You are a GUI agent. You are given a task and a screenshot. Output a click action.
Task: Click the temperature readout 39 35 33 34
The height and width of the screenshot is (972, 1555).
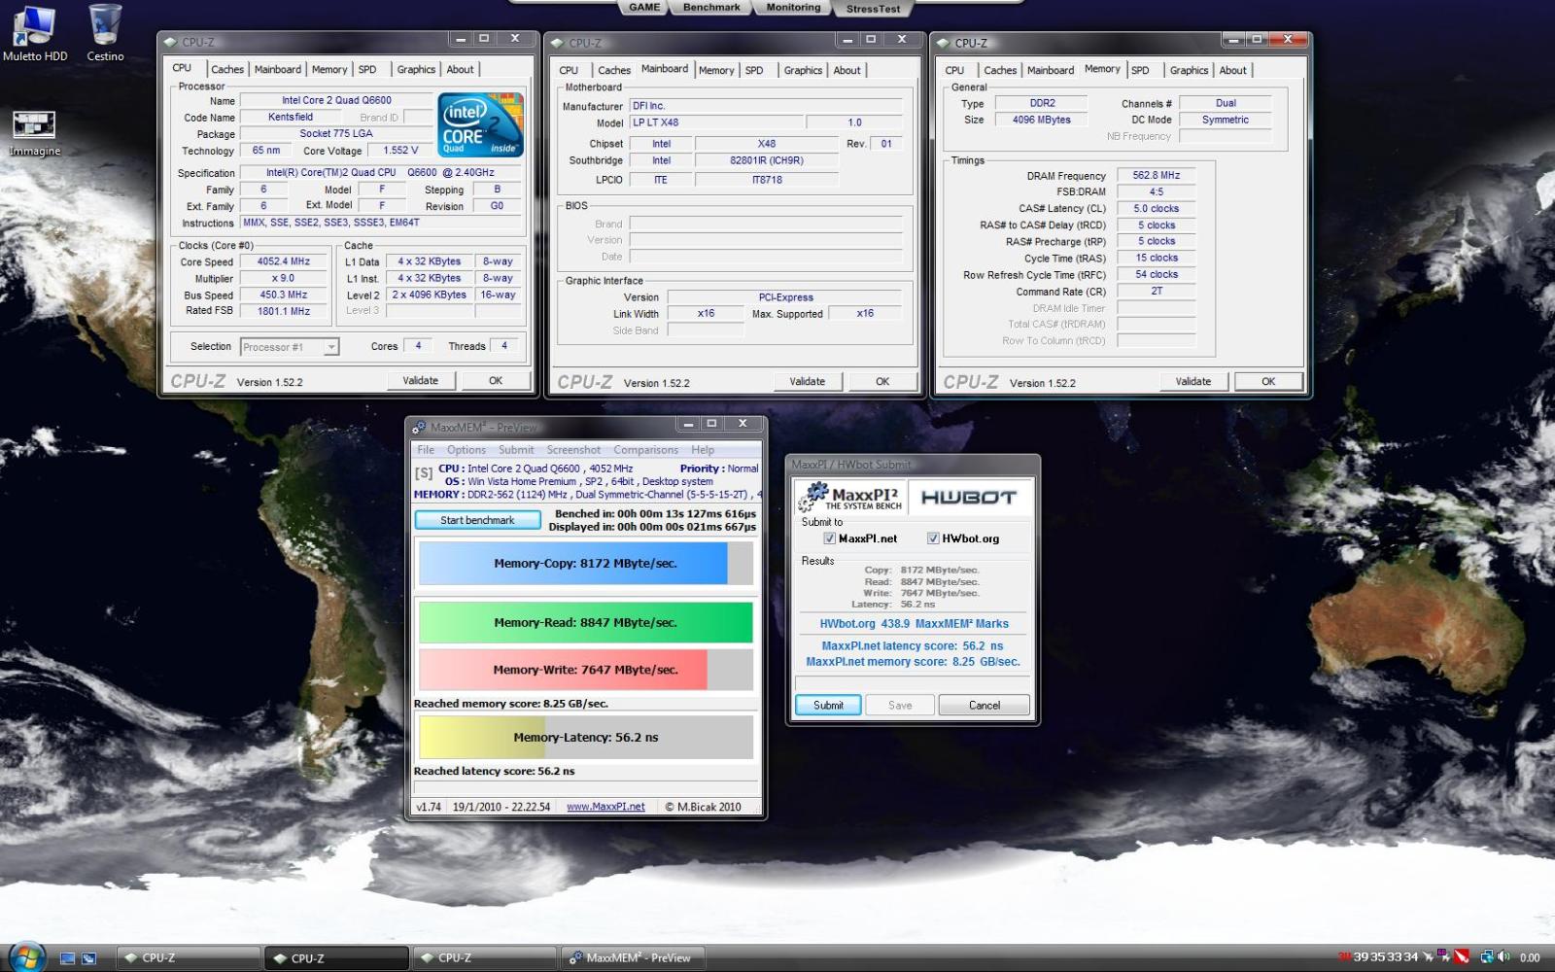[1385, 957]
